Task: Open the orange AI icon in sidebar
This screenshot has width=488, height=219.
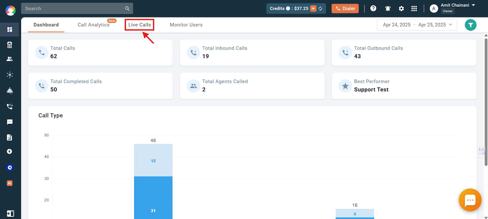Action: tap(10, 183)
